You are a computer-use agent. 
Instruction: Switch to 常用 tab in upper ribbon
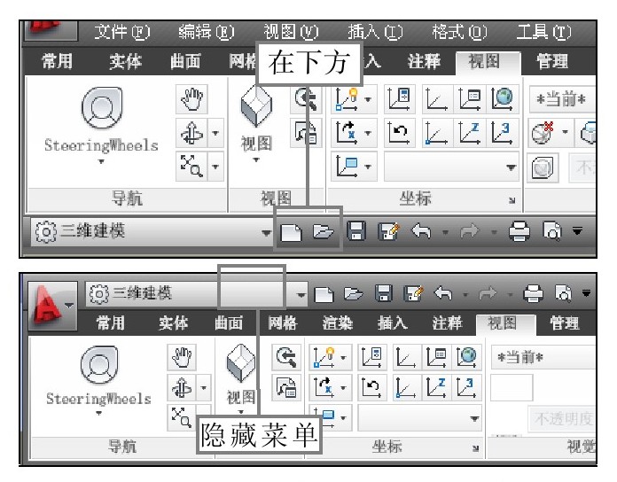[58, 61]
